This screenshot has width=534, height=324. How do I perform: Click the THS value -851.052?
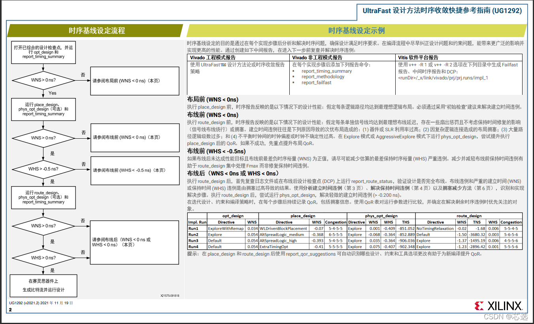[406, 228]
